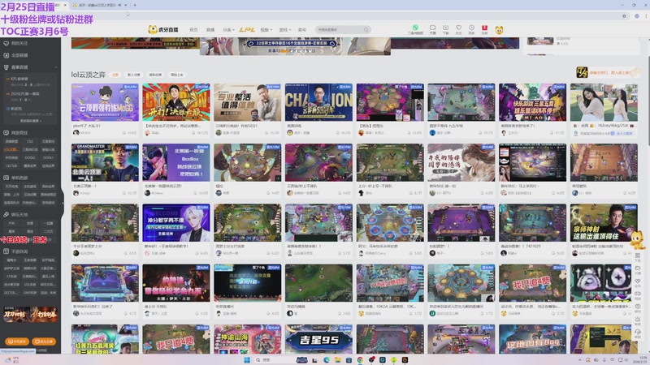Open Edge from the taskbar
This screenshot has height=365, width=650.
(327, 359)
